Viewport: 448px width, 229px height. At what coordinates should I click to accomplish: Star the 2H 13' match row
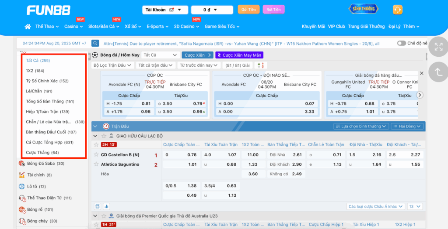tap(96, 145)
